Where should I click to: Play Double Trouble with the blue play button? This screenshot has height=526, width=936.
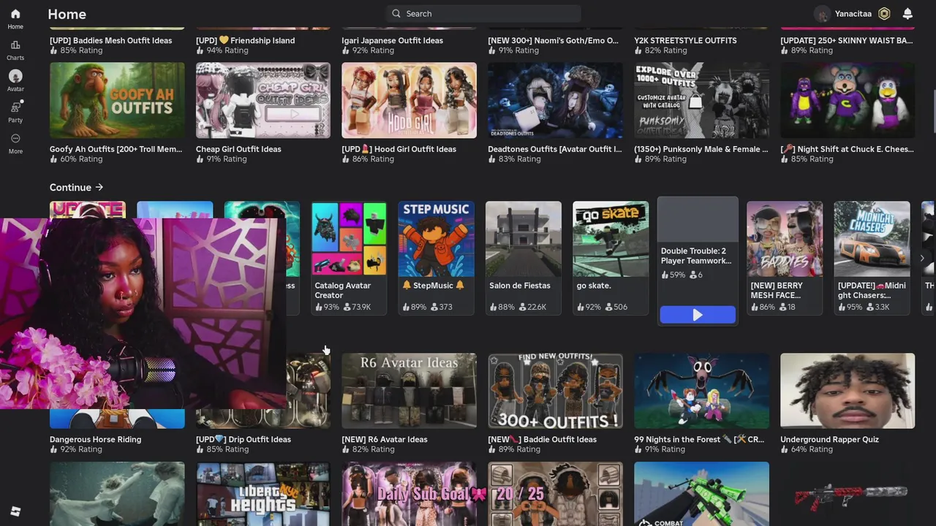tap(698, 315)
